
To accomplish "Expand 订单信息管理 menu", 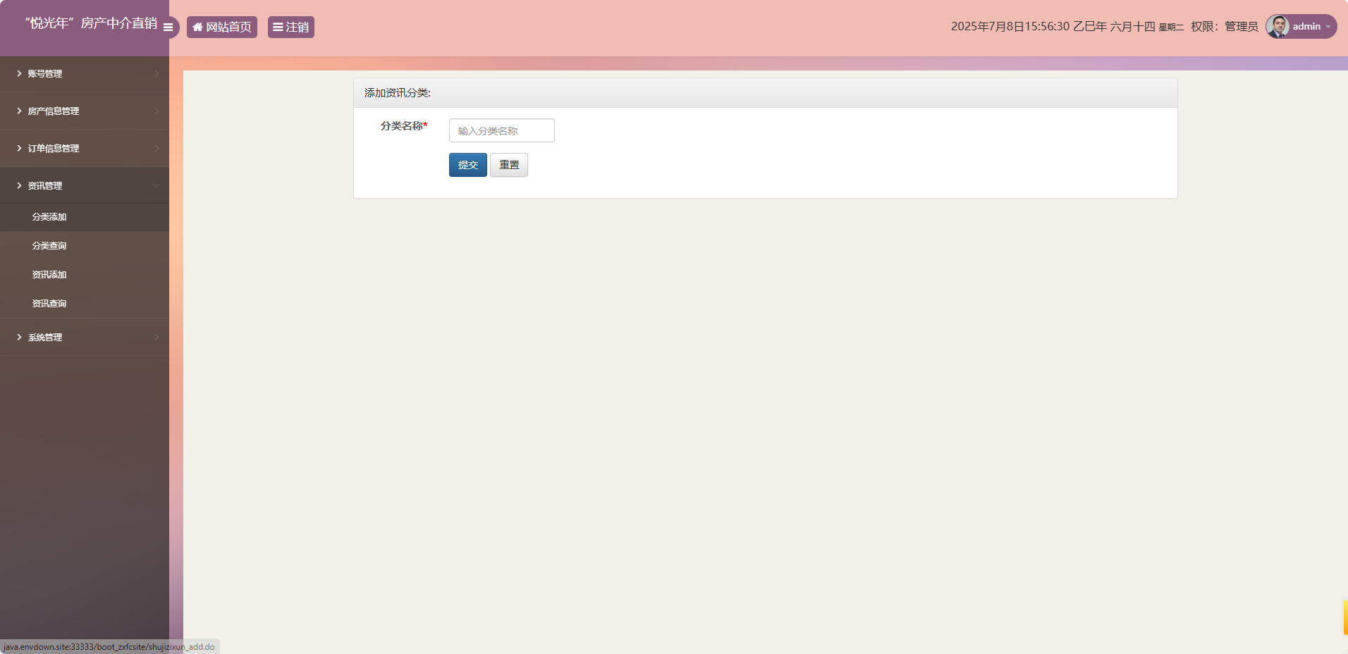I will (85, 148).
